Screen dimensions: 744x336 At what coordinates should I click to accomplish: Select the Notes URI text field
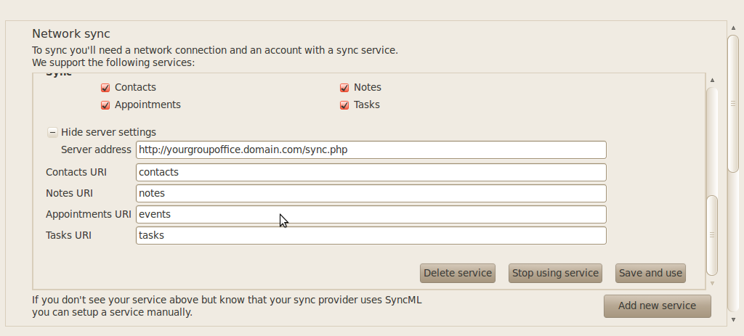pyautogui.click(x=371, y=194)
